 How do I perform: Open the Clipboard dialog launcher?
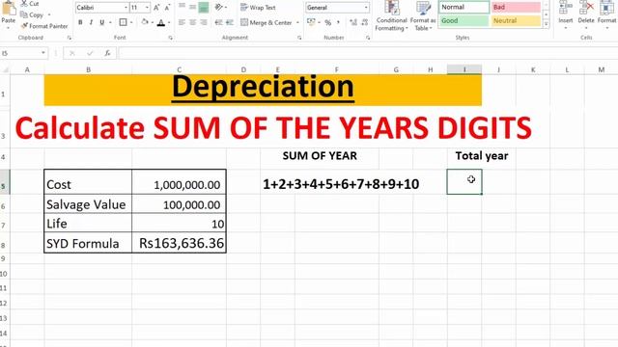(x=69, y=38)
